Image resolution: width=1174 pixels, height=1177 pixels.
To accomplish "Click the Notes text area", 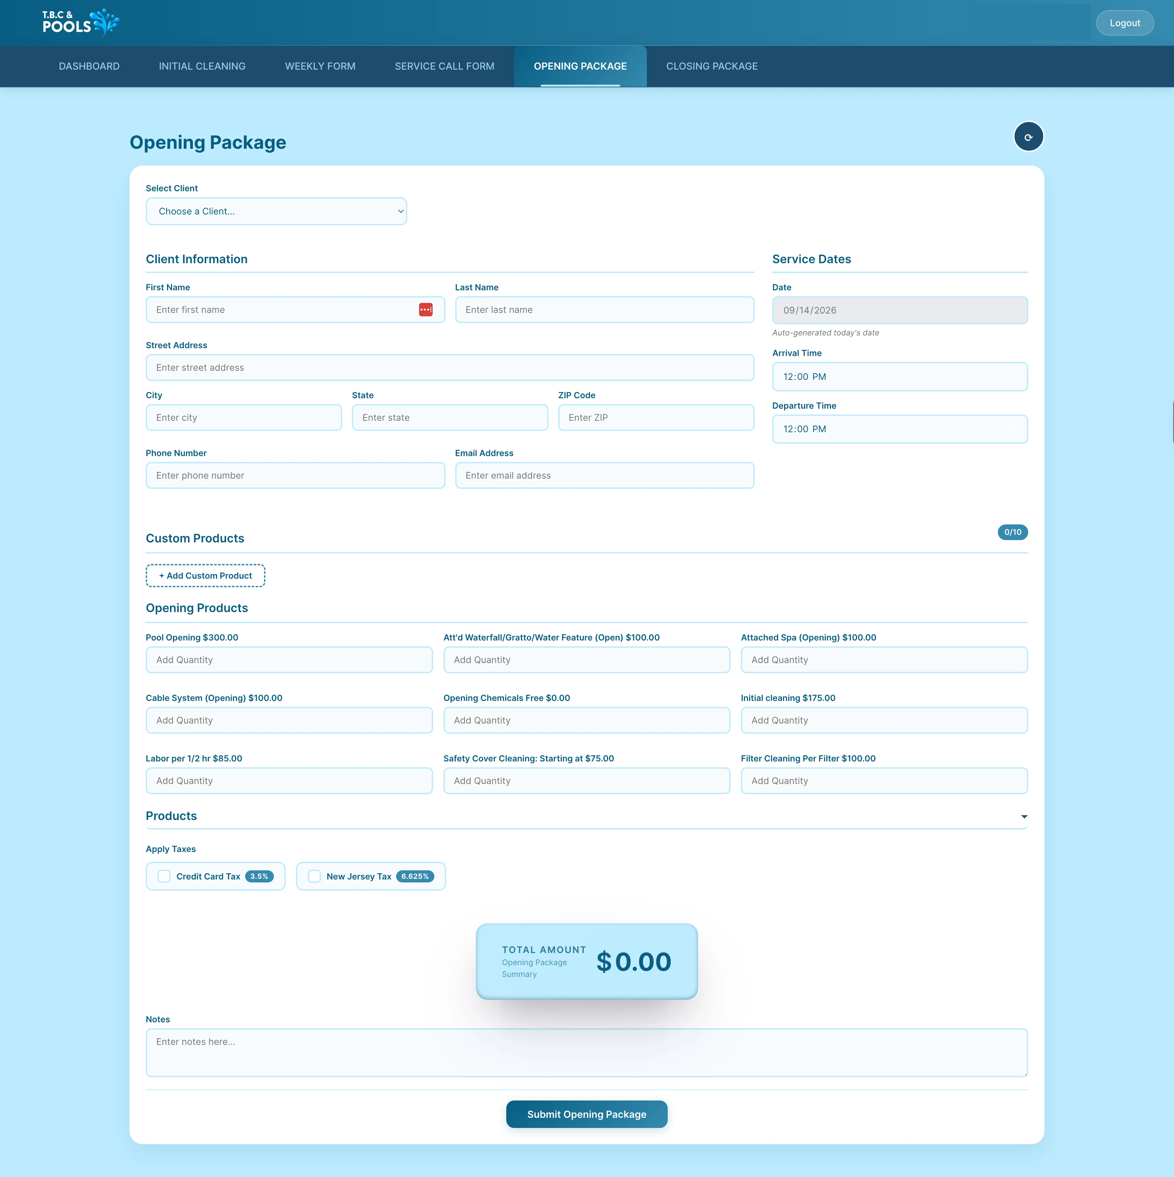I will coord(586,1052).
